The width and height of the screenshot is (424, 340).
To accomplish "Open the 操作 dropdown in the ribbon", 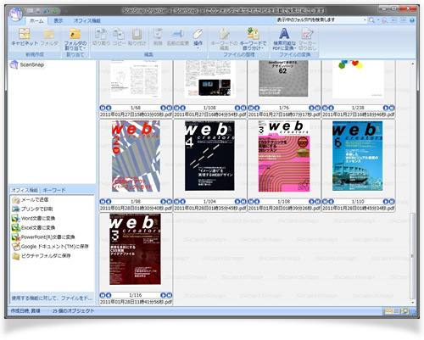I will 198,38.
